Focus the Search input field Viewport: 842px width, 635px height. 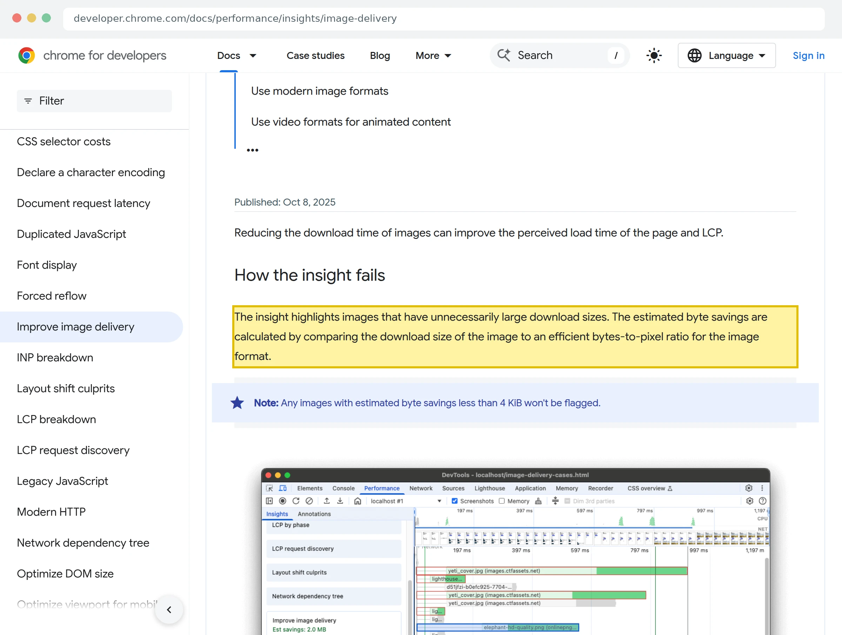tap(560, 55)
